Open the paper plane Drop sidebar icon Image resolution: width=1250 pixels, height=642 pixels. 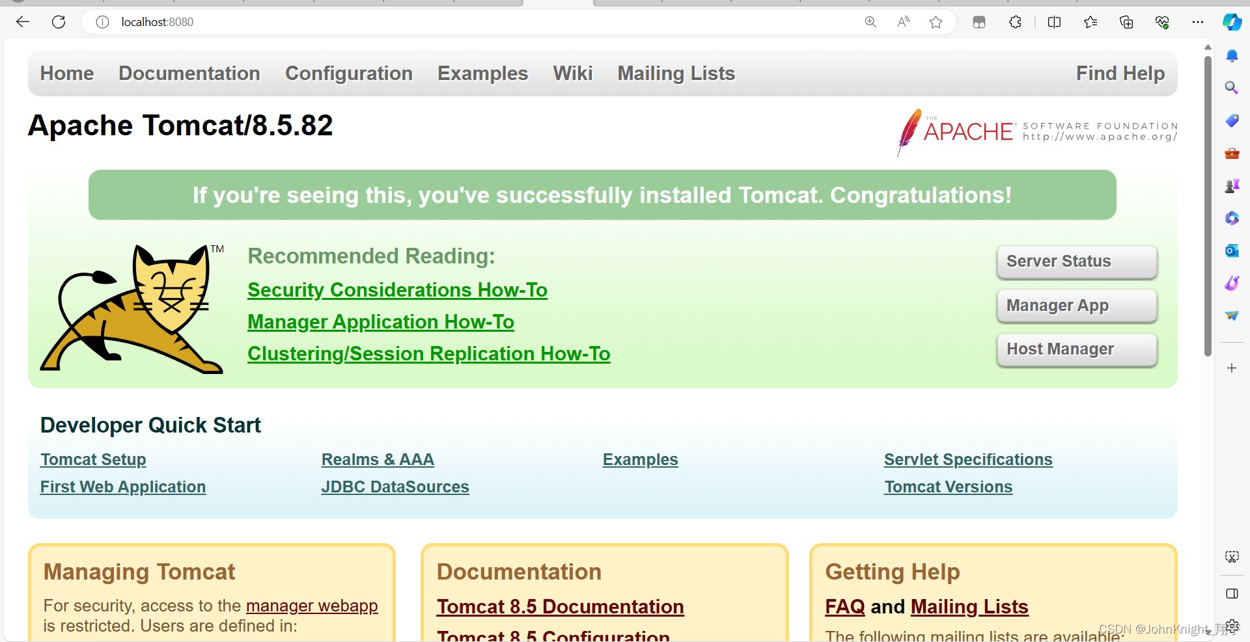(1232, 315)
